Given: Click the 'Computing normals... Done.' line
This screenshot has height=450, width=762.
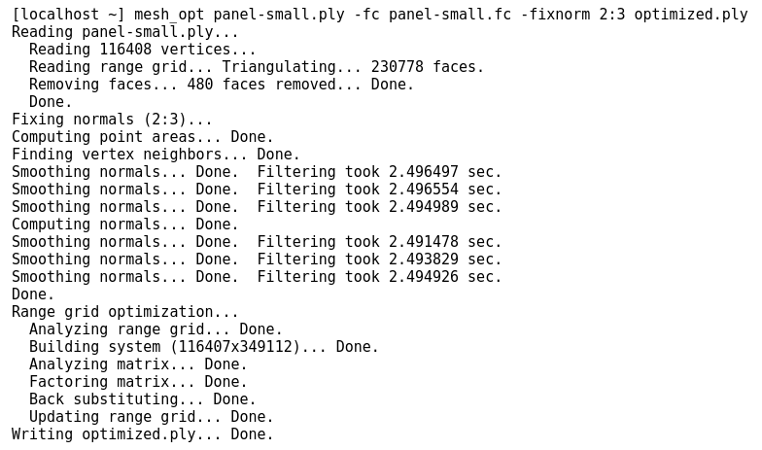Looking at the screenshot, I should tap(124, 225).
